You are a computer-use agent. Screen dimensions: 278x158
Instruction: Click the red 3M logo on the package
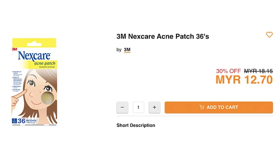click(x=14, y=49)
